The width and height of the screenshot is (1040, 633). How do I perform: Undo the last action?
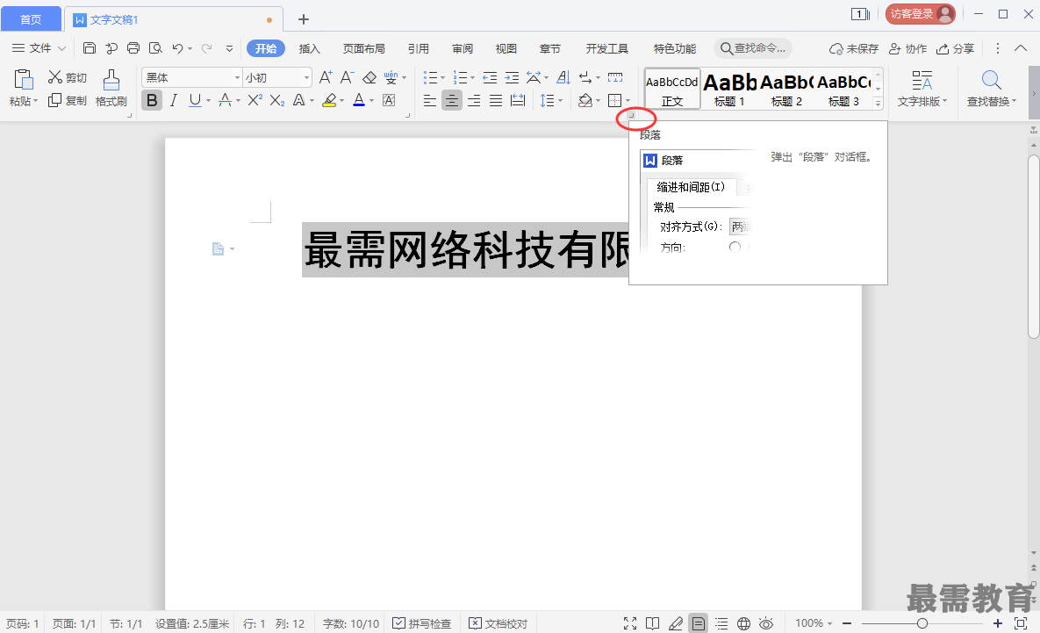pos(177,47)
